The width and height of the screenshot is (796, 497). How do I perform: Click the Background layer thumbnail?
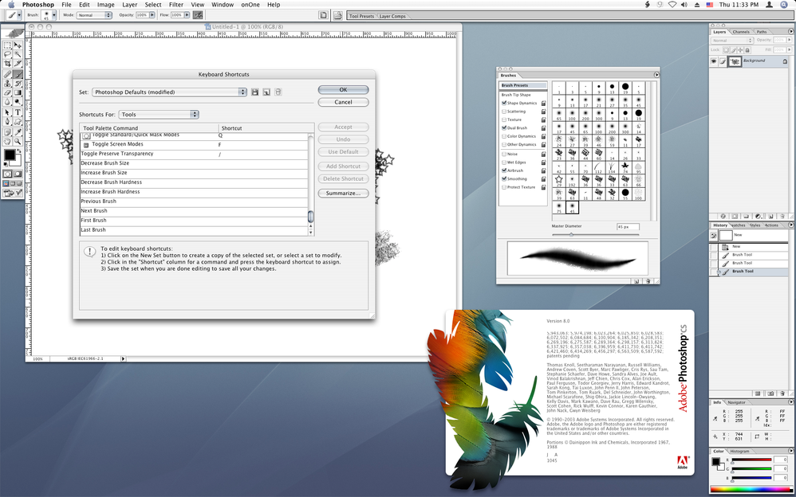734,61
